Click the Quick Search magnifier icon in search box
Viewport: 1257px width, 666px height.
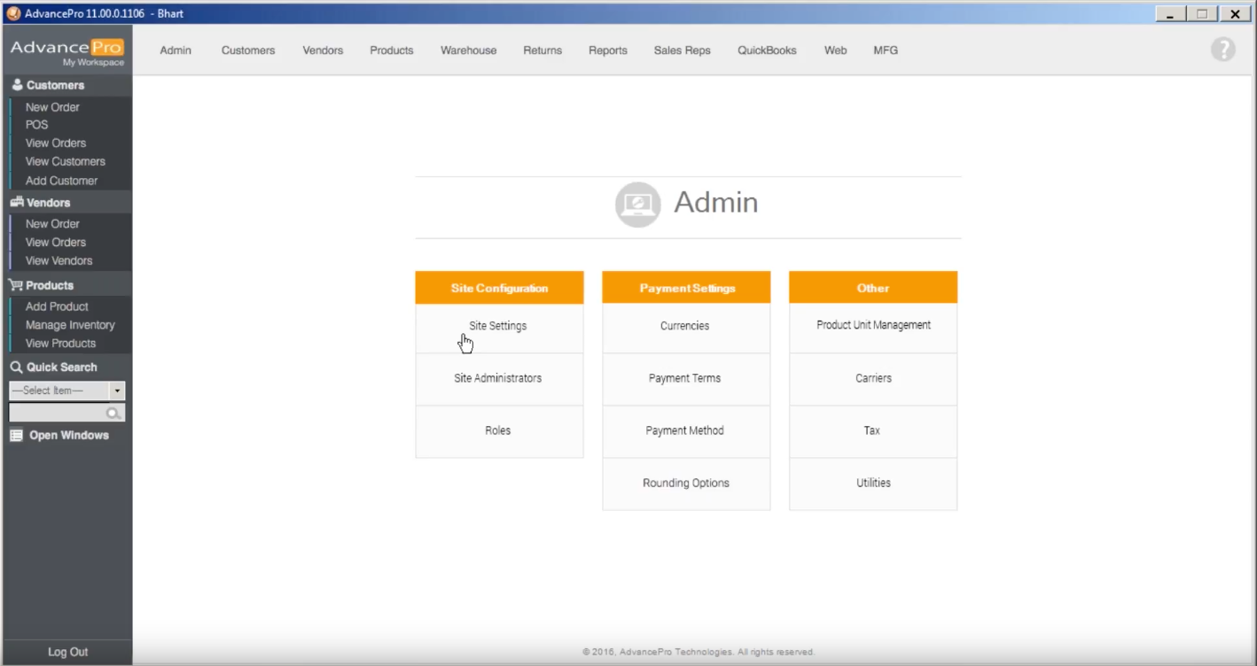pyautogui.click(x=113, y=414)
